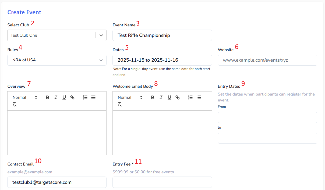Clear formatting in the Overview editor

(14, 104)
